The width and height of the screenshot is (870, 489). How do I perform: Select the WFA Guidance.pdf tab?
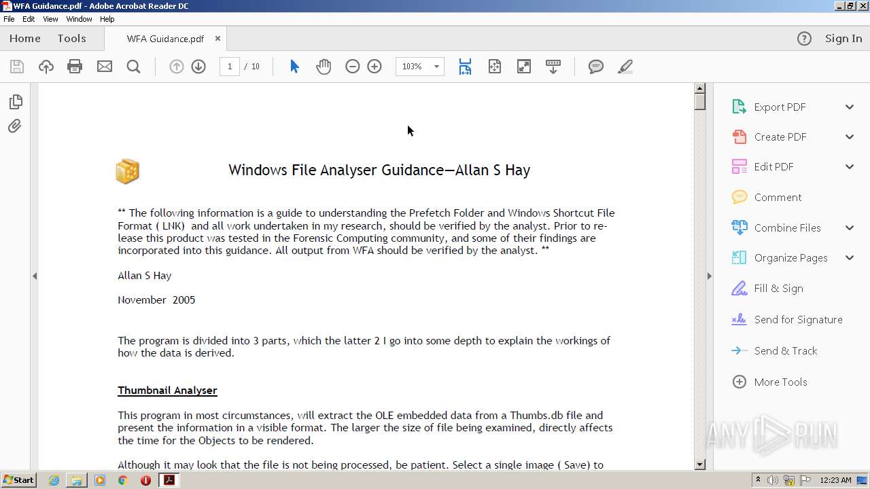click(165, 39)
